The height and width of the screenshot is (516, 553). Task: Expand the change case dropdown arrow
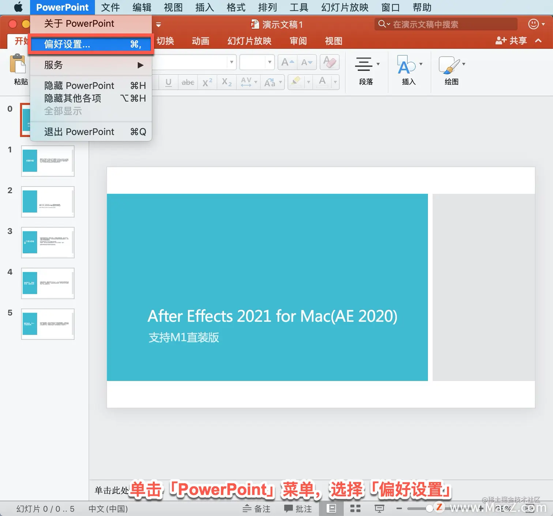(x=281, y=82)
